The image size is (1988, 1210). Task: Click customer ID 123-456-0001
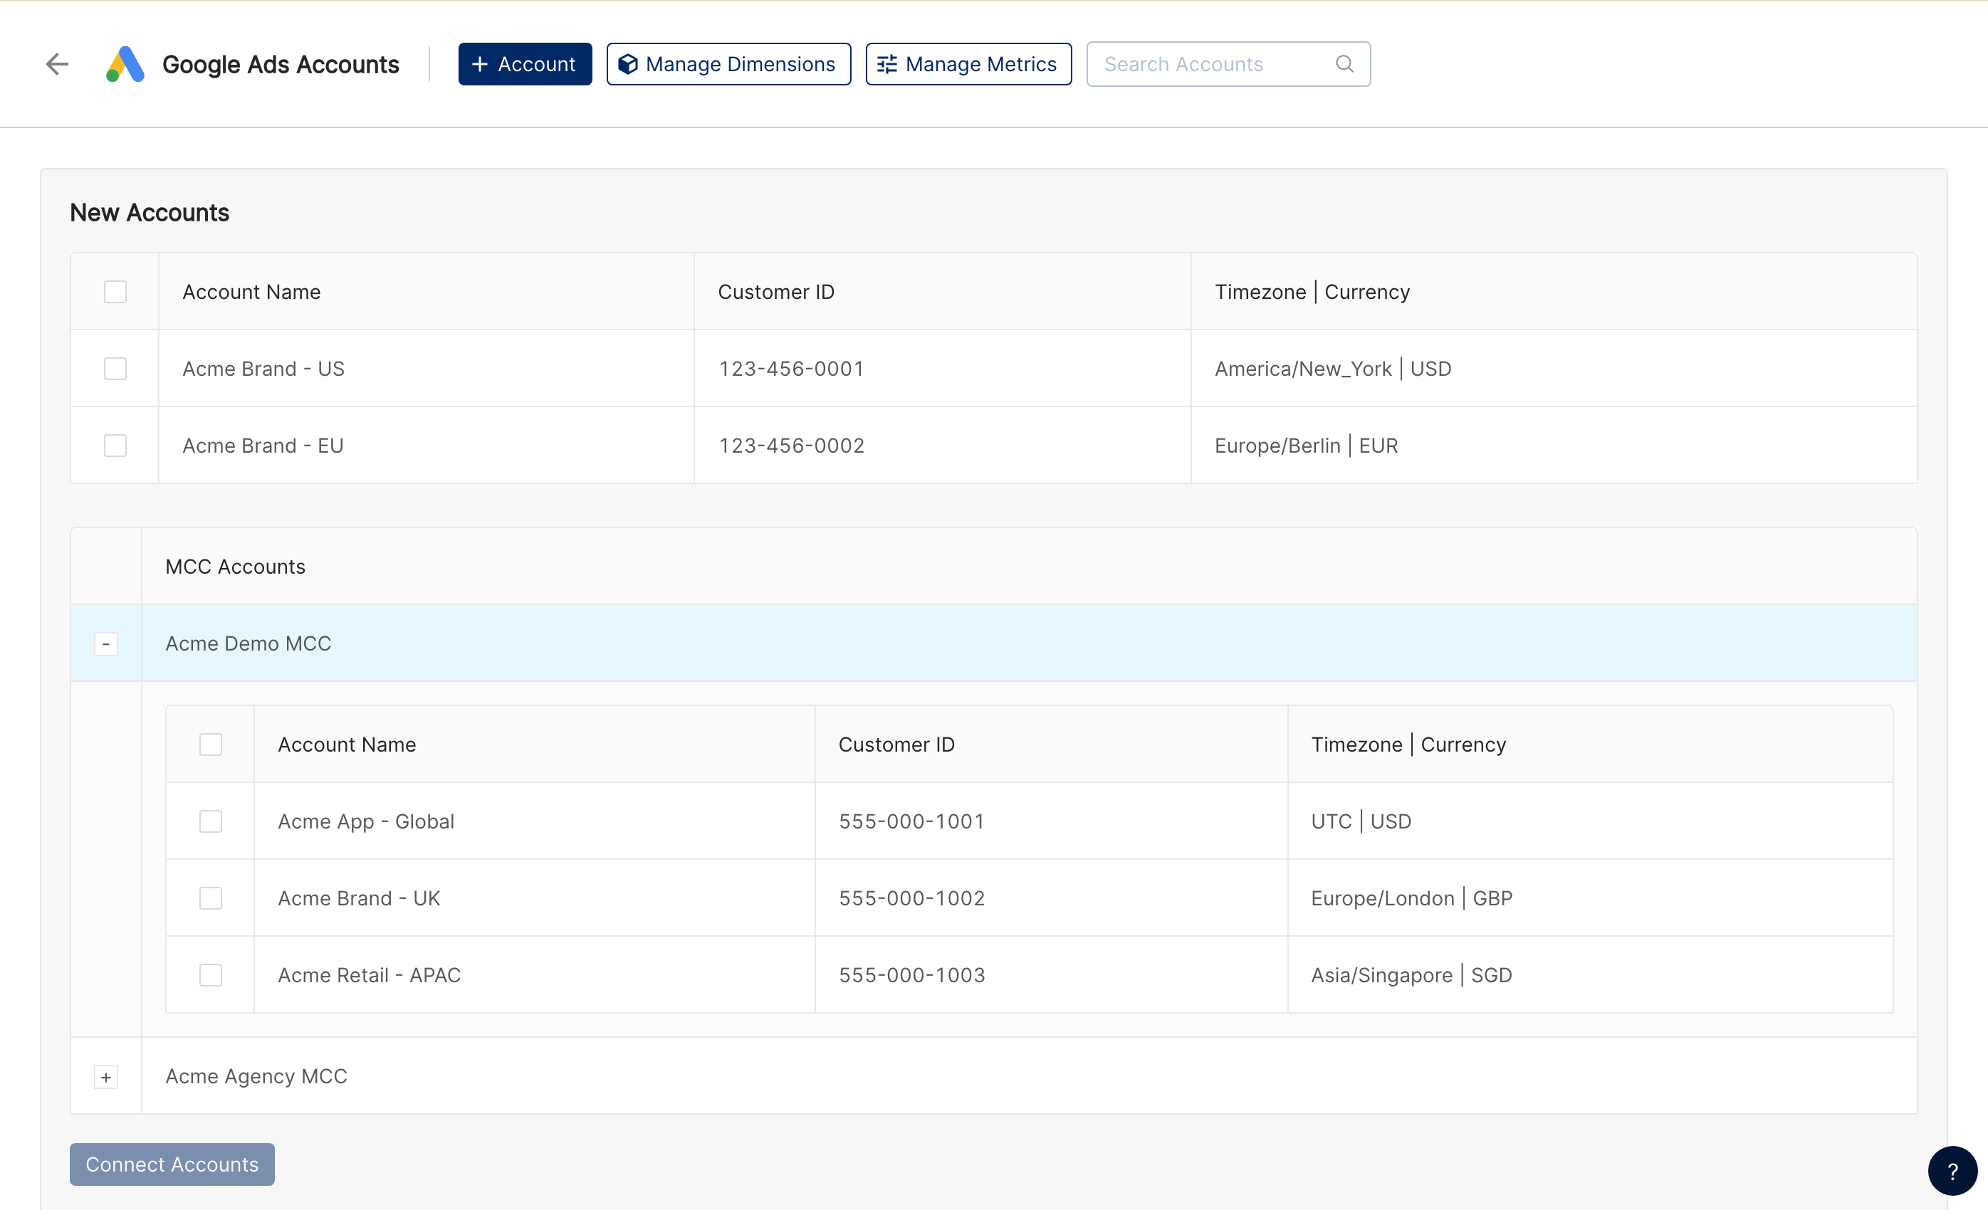click(x=792, y=369)
